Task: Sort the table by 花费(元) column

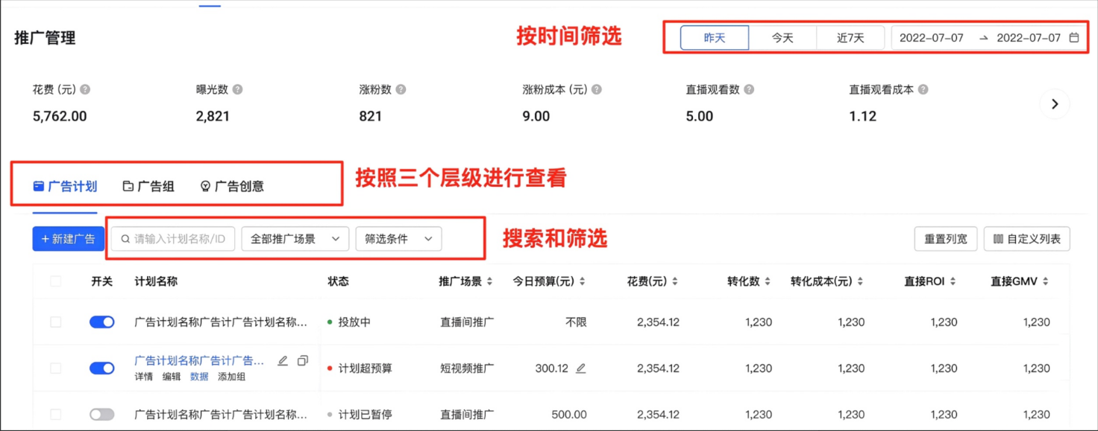Action: (x=651, y=281)
